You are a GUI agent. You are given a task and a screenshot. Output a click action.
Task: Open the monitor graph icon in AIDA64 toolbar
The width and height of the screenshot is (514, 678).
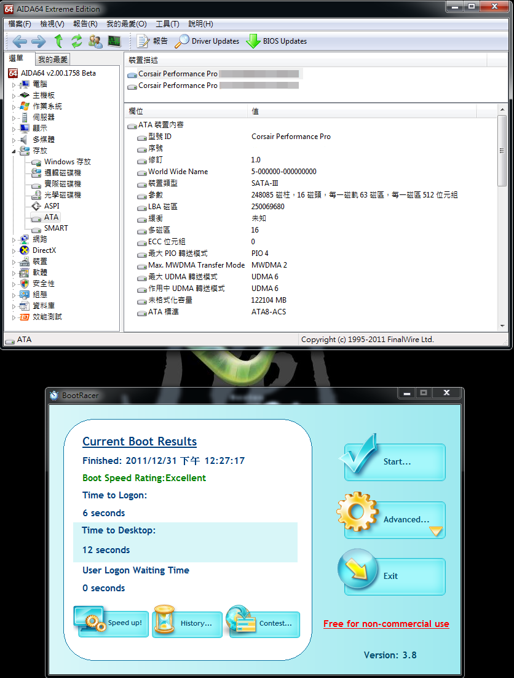(114, 41)
